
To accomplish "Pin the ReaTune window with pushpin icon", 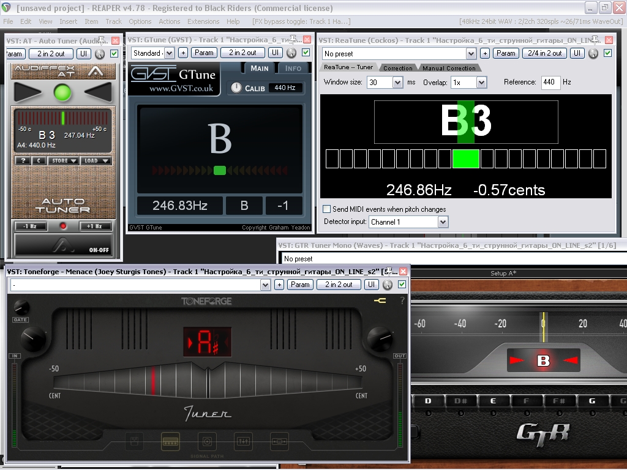I will (x=596, y=40).
